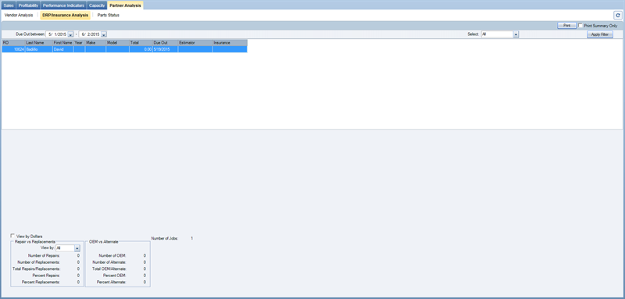Click the Percent Repairs label
The height and width of the screenshot is (299, 625).
coord(47,276)
